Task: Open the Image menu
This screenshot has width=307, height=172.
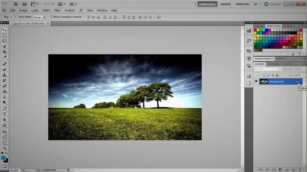Action: click(23, 11)
